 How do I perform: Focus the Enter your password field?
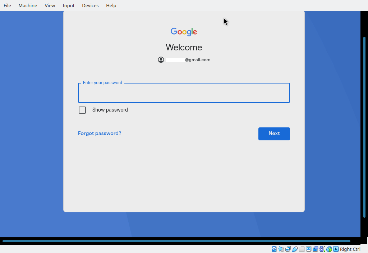tap(184, 93)
